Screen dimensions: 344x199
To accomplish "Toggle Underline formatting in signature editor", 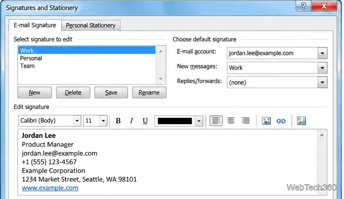I will [145, 121].
